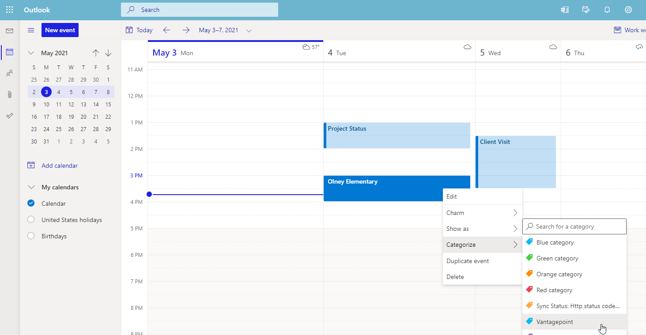Go to previous week arrow
Screen dimensions: 646x335
pos(166,30)
